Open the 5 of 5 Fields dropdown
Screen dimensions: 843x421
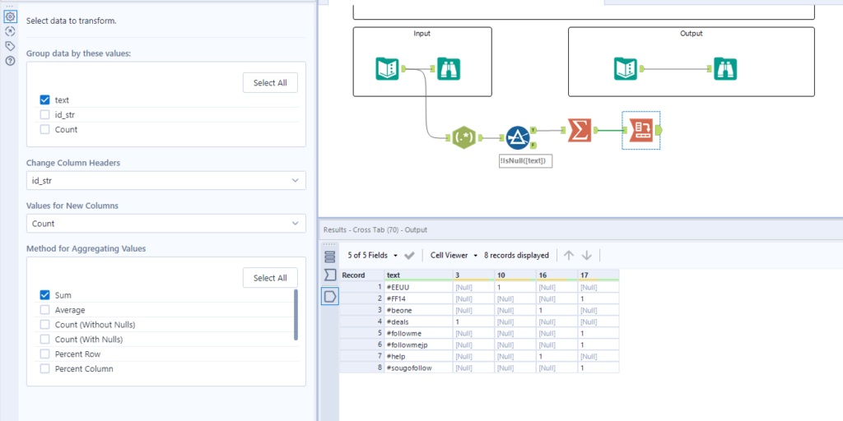click(373, 255)
